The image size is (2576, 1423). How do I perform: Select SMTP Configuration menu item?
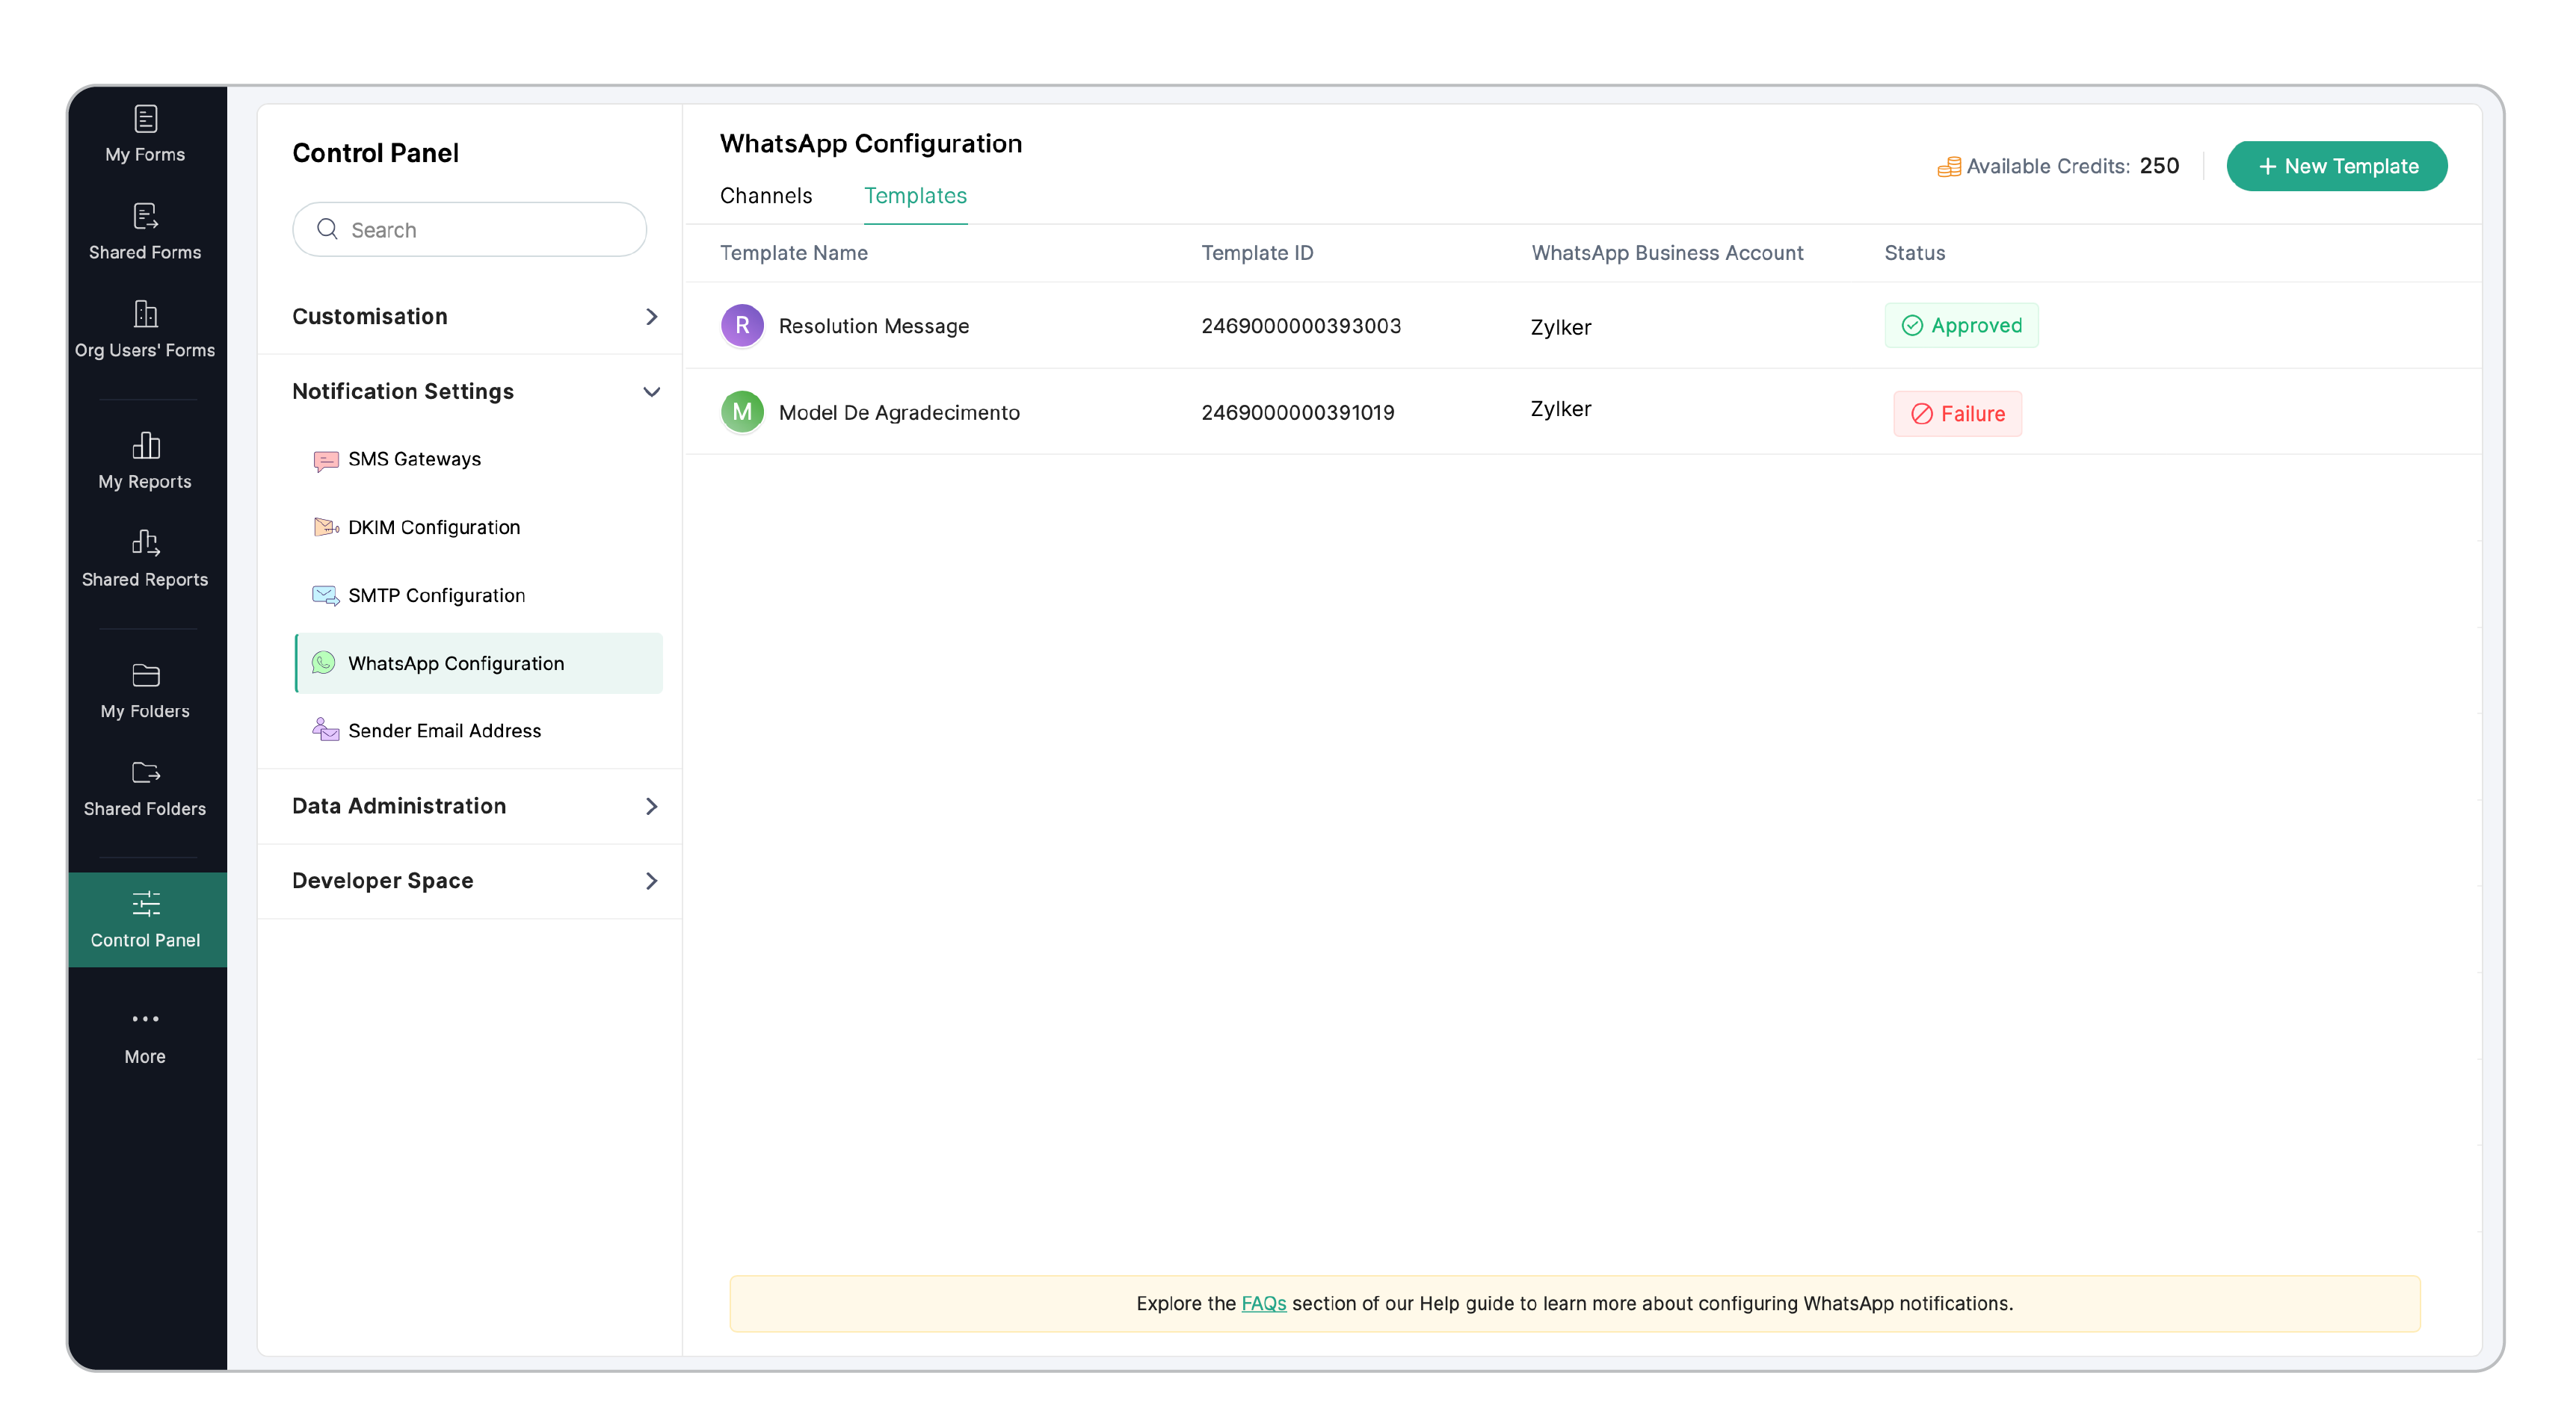[x=436, y=595]
